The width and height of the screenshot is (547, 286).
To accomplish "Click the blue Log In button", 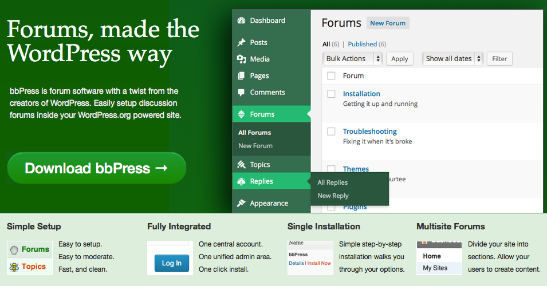I will point(172,263).
